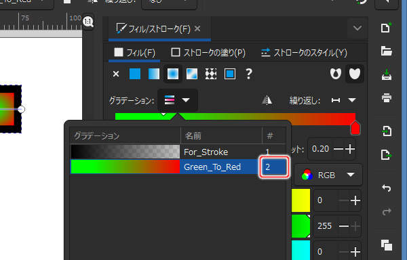Select the For_Stroke gradient row
The width and height of the screenshot is (407, 260).
pyautogui.click(x=178, y=152)
